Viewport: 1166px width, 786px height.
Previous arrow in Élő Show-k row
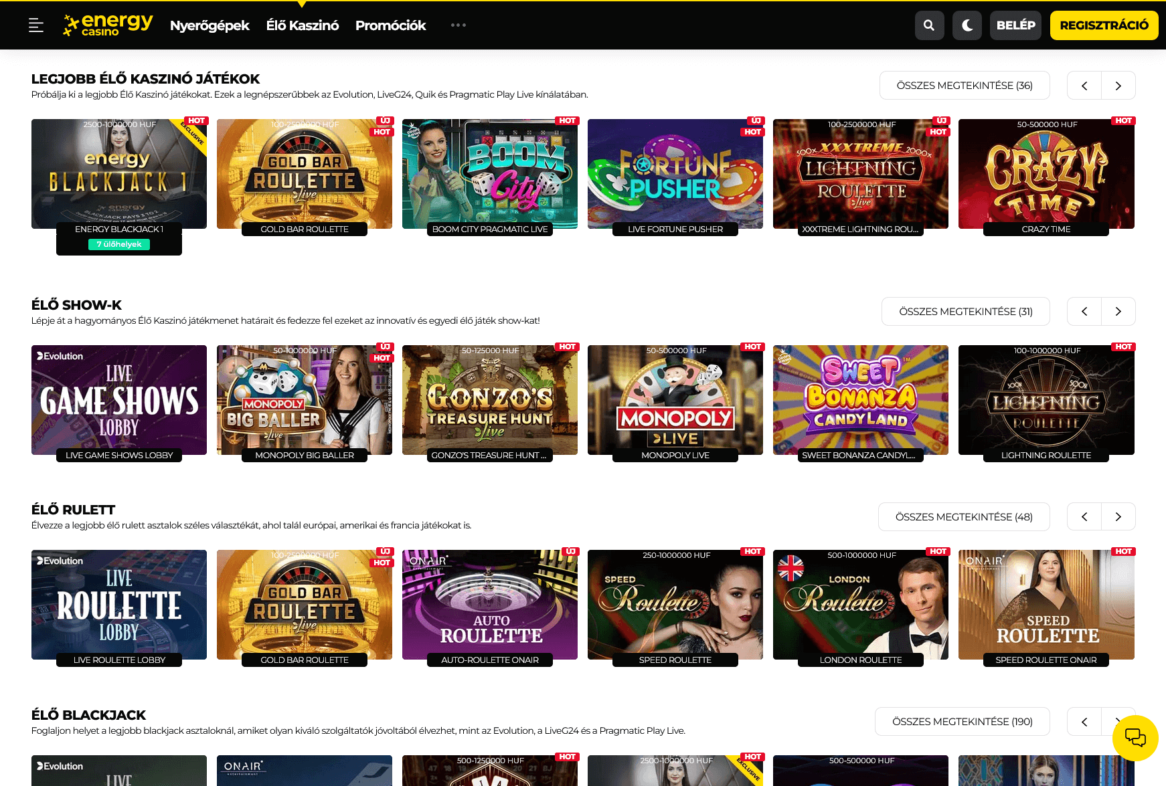[1084, 312]
